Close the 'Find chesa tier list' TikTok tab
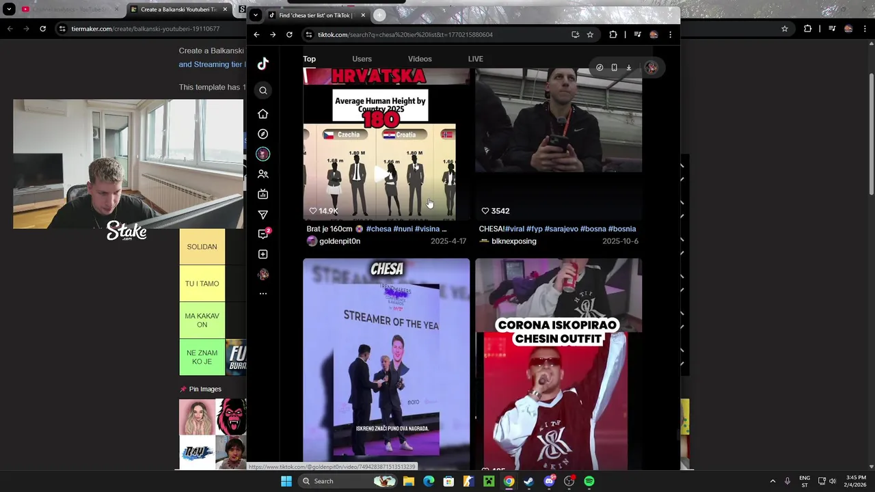The width and height of the screenshot is (875, 492). coord(363,15)
